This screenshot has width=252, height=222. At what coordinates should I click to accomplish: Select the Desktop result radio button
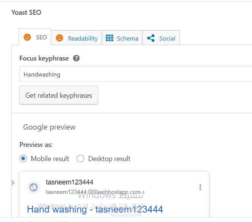(80, 159)
